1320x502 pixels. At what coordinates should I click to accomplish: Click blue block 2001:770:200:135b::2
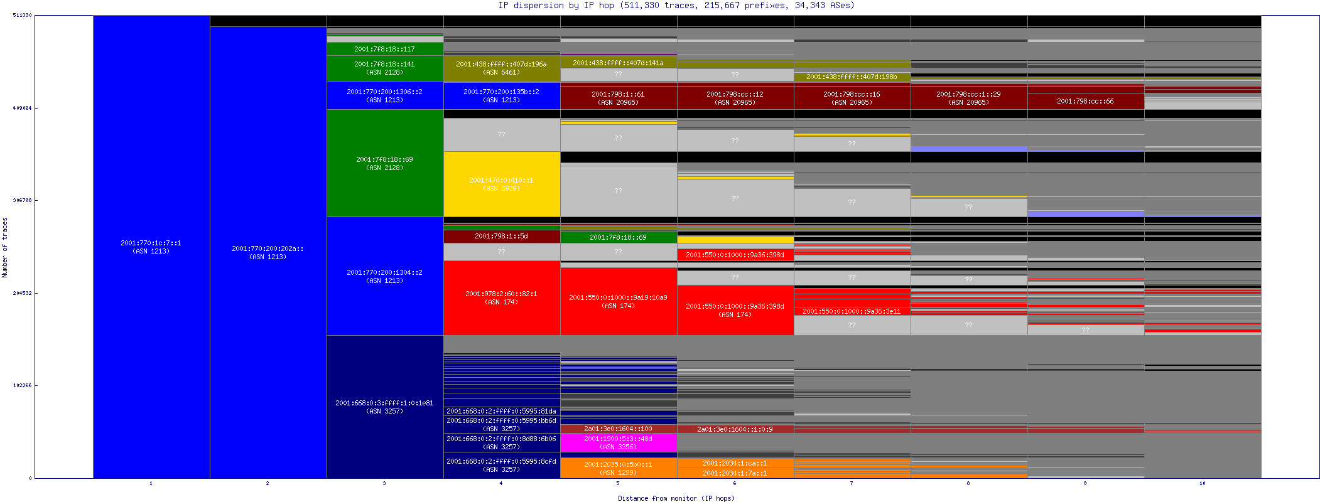click(x=502, y=95)
